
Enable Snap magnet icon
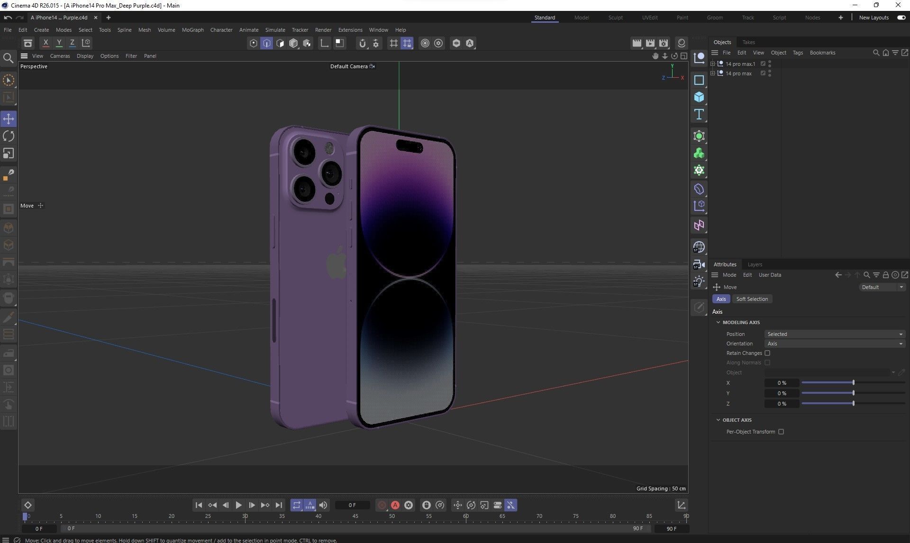[x=363, y=43]
